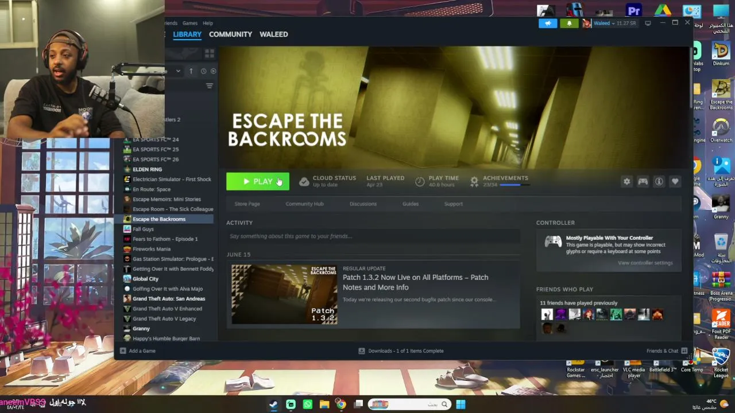Image resolution: width=735 pixels, height=413 pixels.
Task: Open the Help menu
Action: [x=208, y=23]
